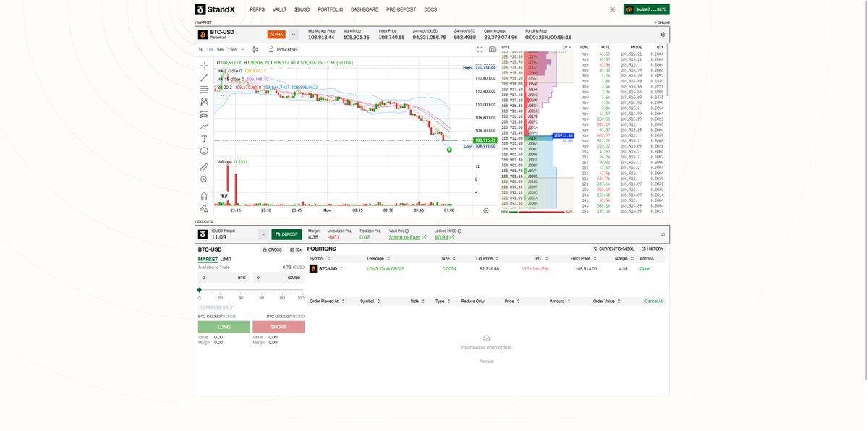Open the emoji icons tool
868x431 pixels.
tap(204, 150)
